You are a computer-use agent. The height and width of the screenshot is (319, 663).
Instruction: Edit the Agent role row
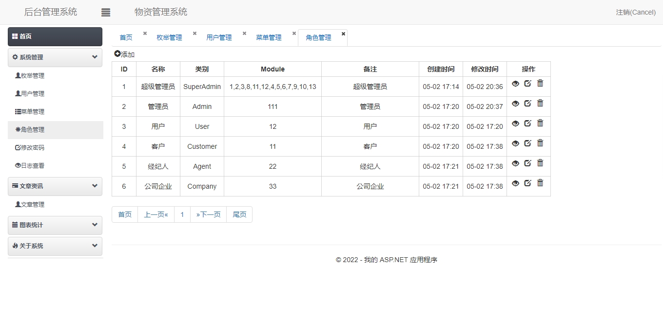tap(527, 163)
